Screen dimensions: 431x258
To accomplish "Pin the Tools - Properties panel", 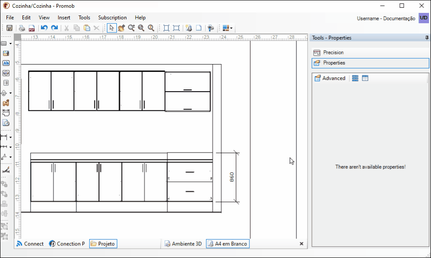I will click(x=427, y=38).
